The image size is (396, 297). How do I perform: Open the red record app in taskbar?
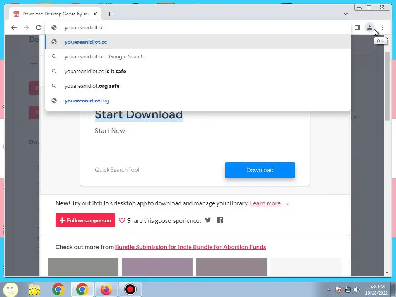(130, 289)
